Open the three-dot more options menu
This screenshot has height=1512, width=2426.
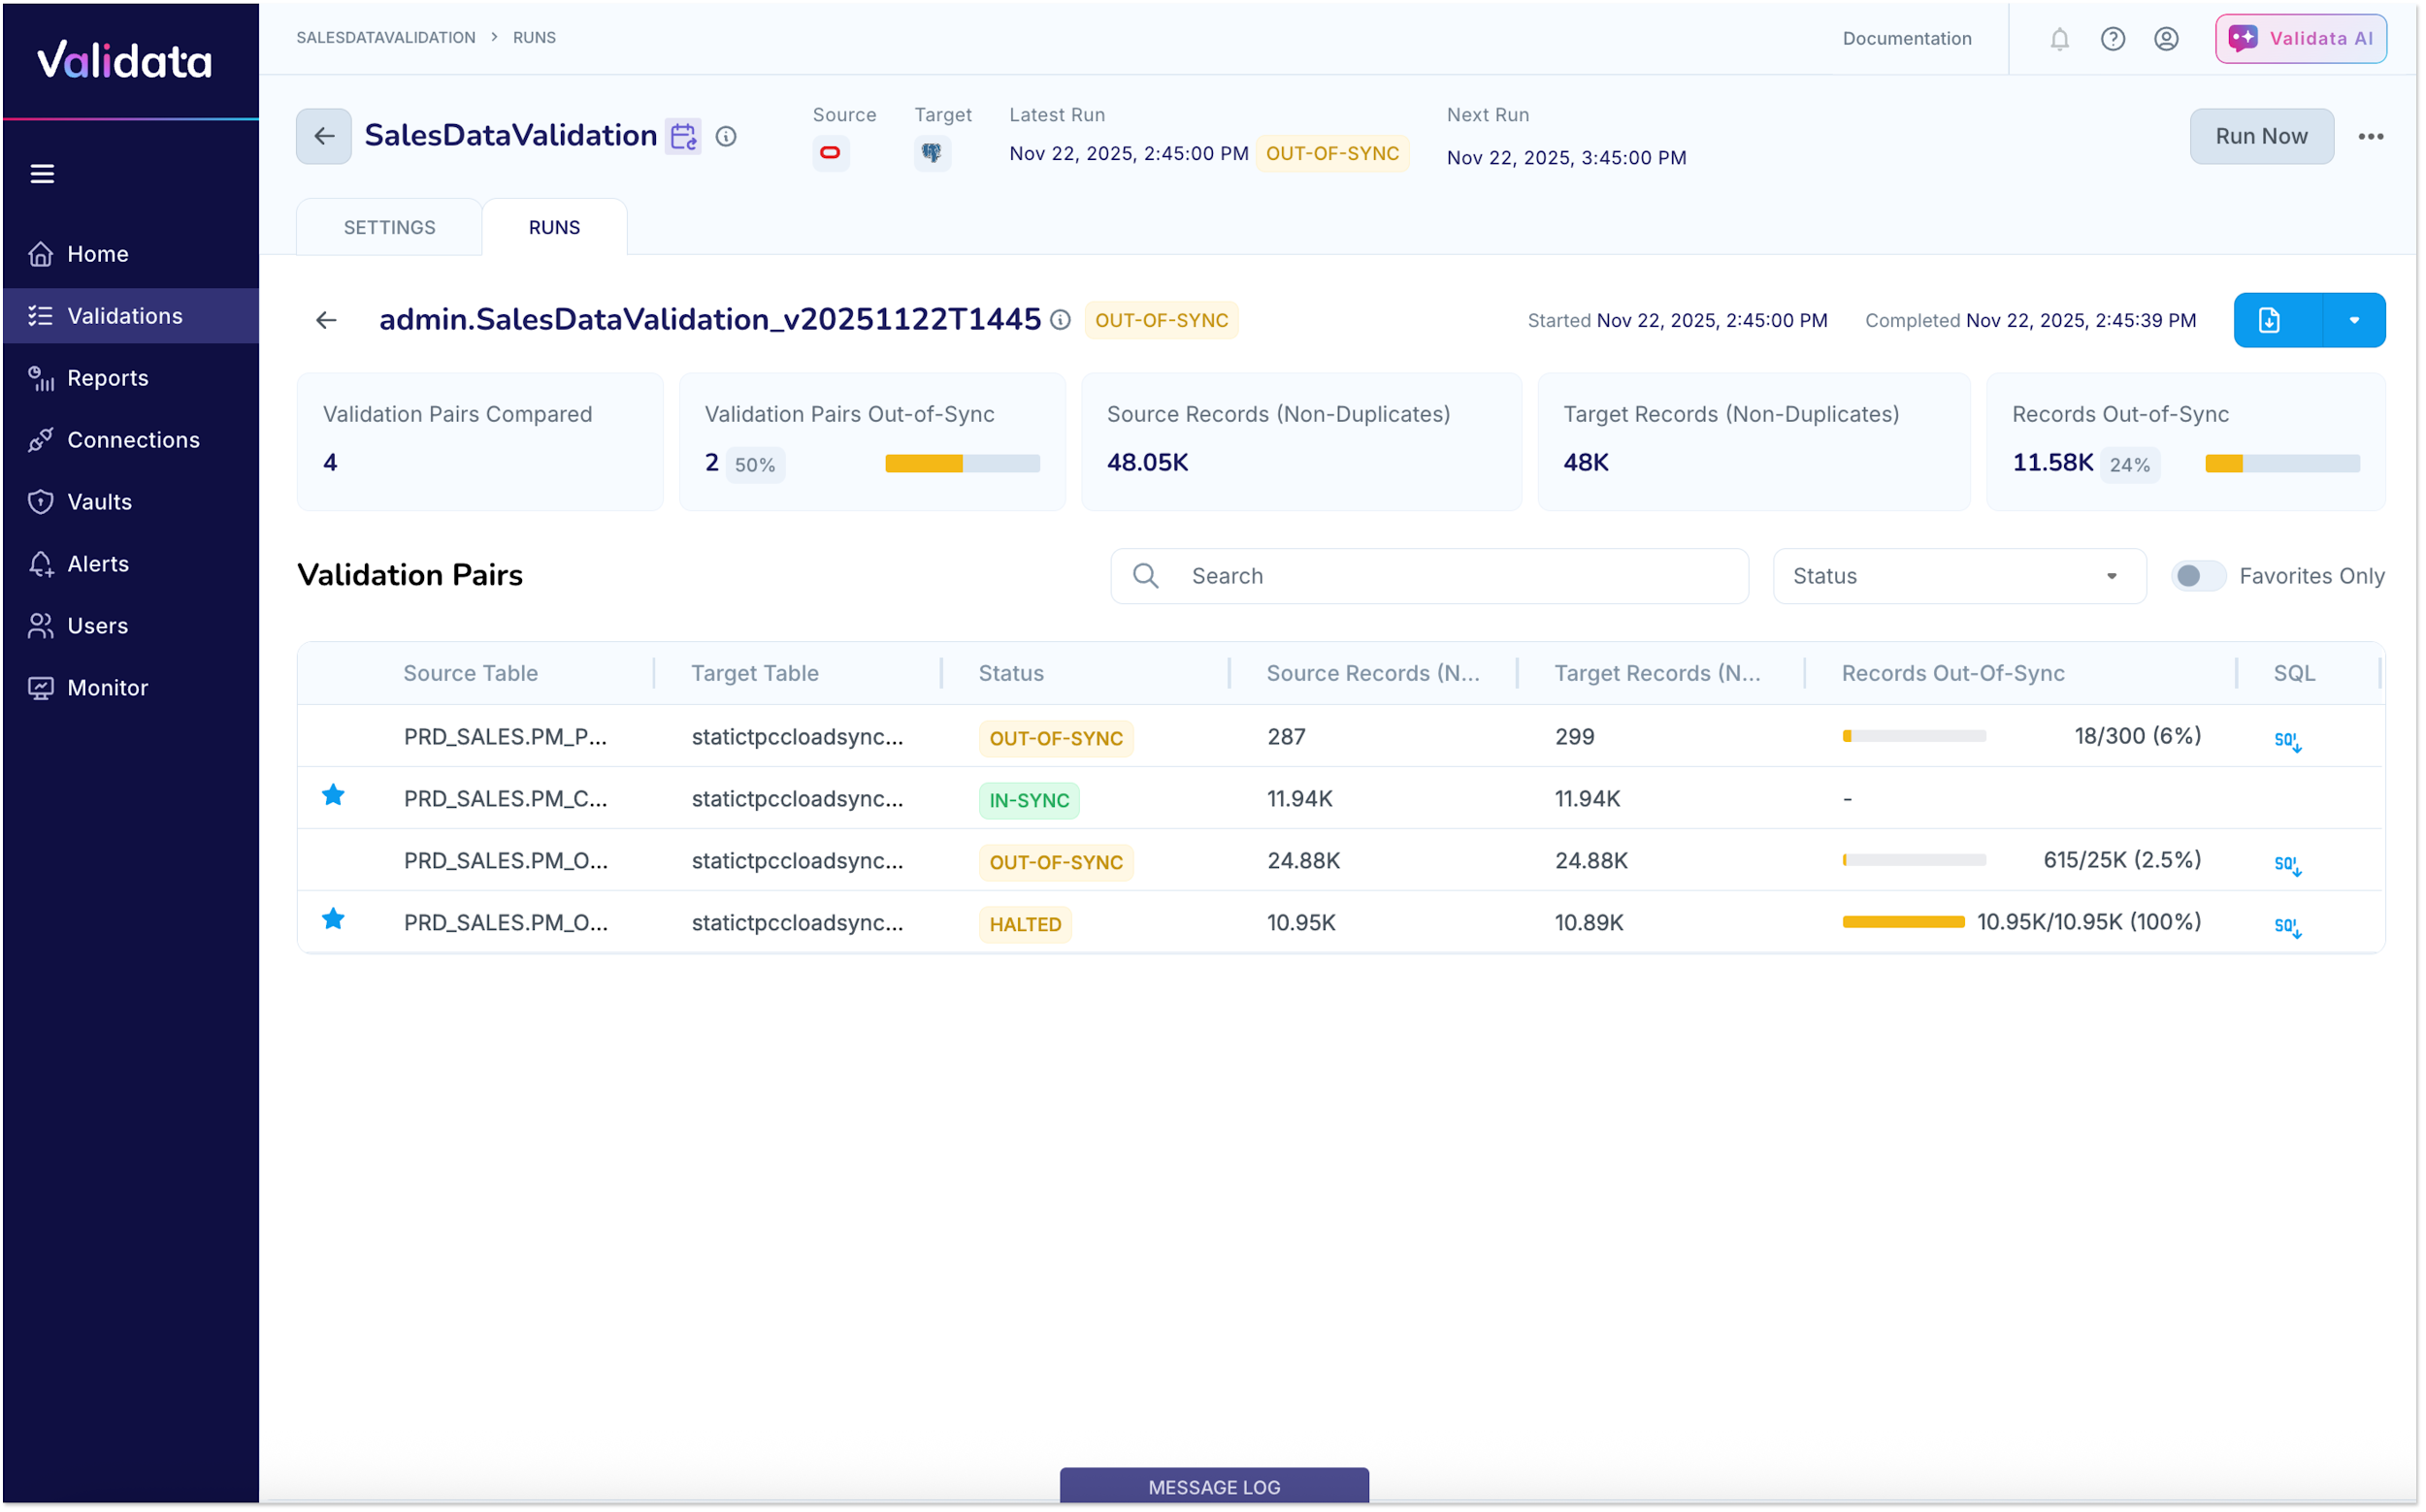point(2370,137)
